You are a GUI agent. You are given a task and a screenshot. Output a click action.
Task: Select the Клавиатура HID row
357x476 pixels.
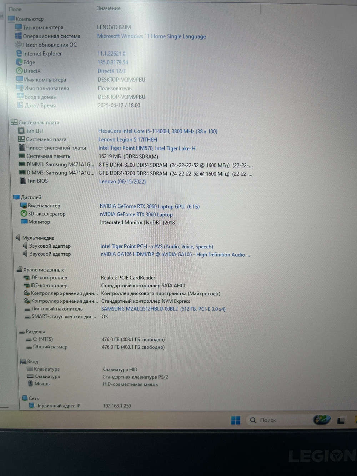pos(82,369)
